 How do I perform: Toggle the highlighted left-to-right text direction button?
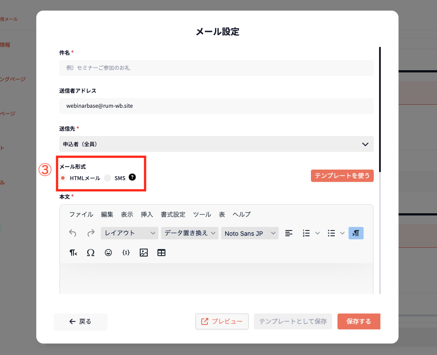[356, 233]
